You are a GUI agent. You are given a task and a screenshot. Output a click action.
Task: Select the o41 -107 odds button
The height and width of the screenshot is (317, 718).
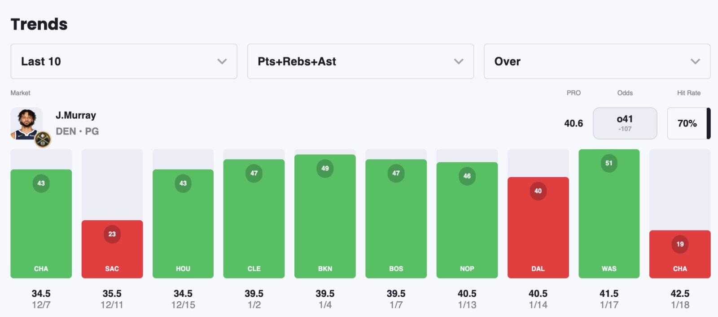[x=625, y=123]
